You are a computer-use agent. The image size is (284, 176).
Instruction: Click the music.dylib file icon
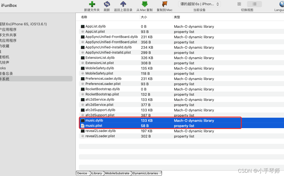83,121
